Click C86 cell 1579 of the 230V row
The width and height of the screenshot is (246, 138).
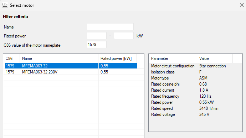(x=10, y=72)
